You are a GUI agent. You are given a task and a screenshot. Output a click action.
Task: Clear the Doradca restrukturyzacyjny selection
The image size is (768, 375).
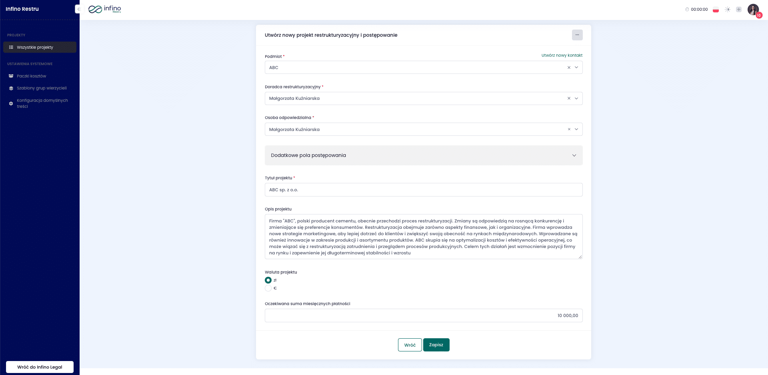coord(569,98)
